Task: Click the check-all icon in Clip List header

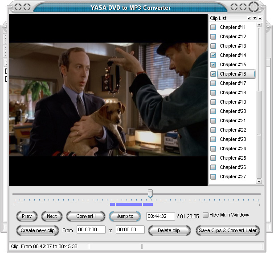Action: click(x=249, y=18)
